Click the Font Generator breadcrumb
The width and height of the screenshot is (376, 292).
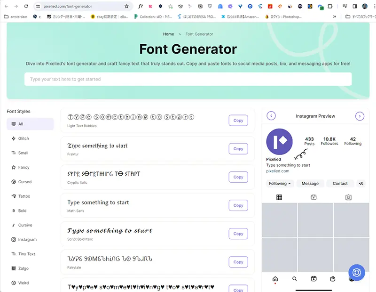pyautogui.click(x=199, y=34)
